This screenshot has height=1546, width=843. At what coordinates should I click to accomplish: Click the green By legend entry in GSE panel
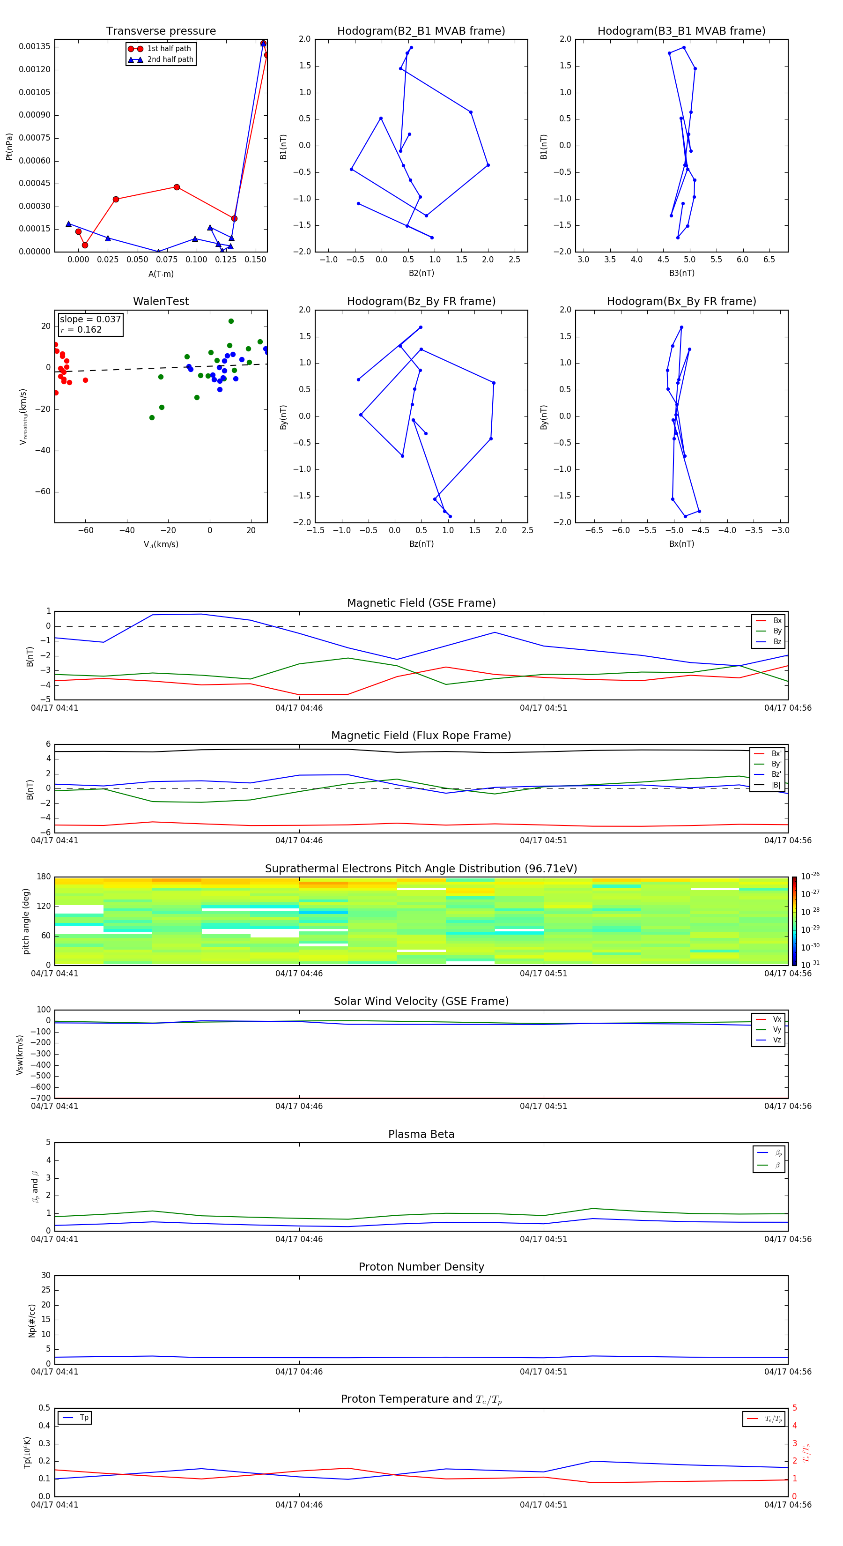(769, 631)
